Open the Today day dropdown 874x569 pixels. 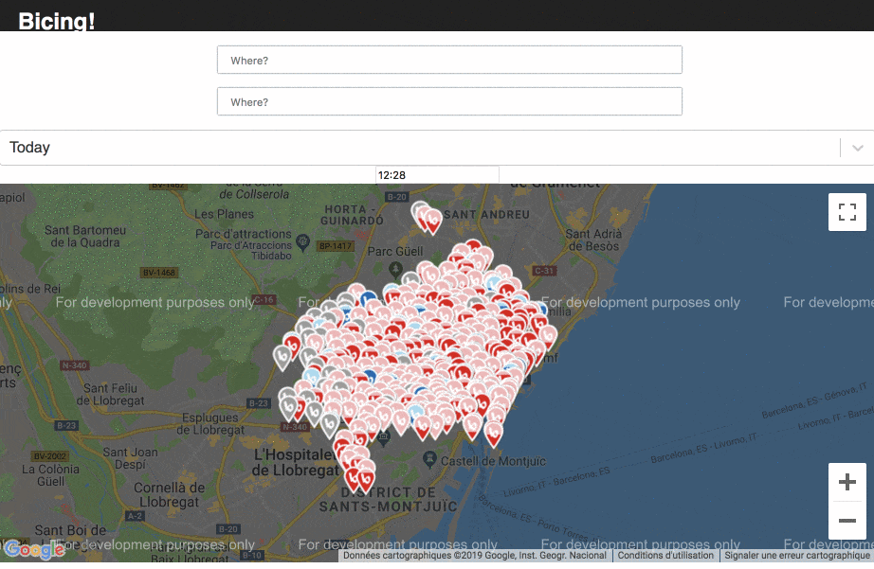[x=437, y=148]
